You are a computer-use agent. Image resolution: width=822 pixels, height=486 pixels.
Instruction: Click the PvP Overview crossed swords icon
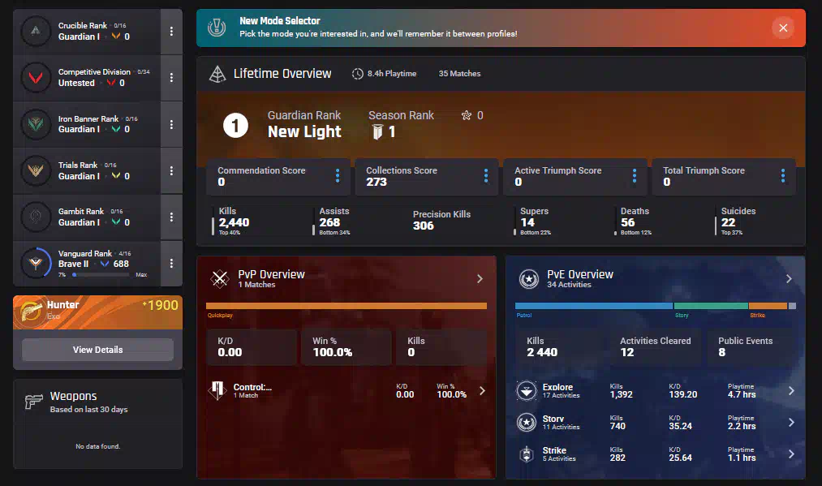pos(220,279)
